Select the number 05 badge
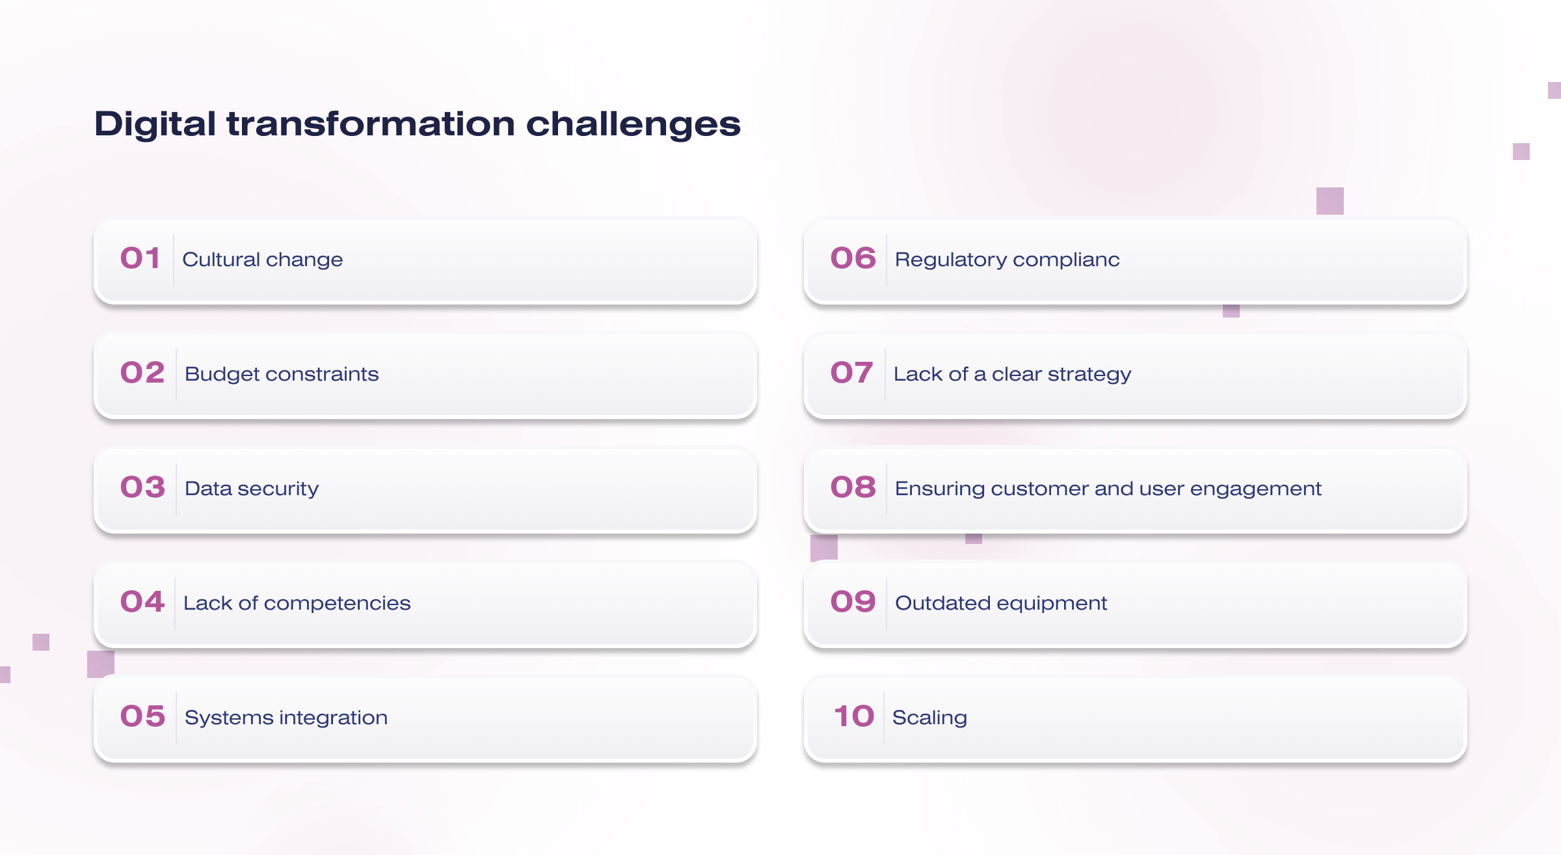This screenshot has width=1561, height=855. [x=142, y=716]
